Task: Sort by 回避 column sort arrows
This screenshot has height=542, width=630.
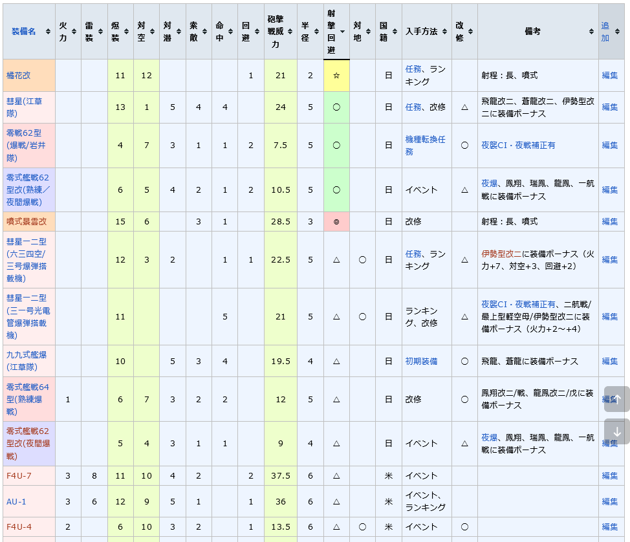Action: pos(257,32)
